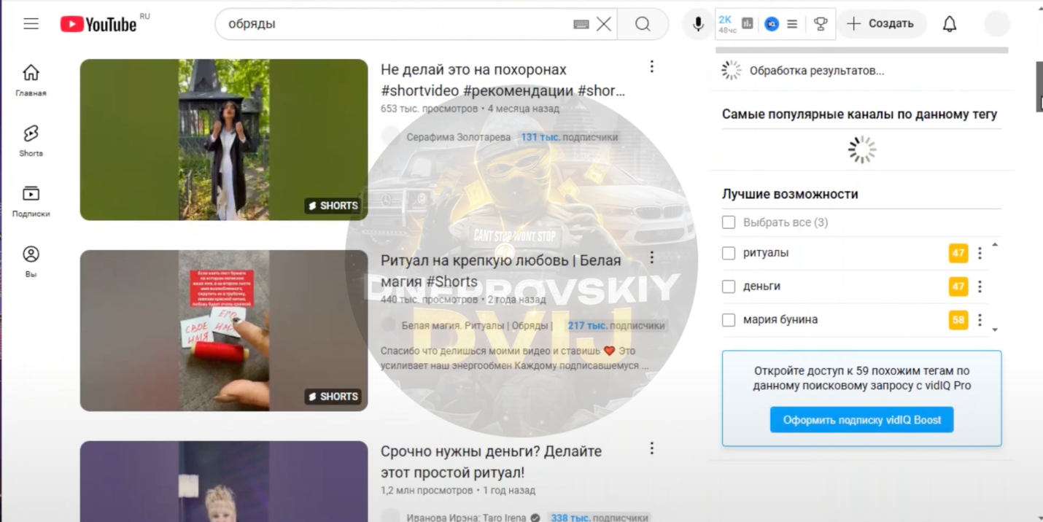
Task: Open more options for мария бунина tag
Action: tap(980, 320)
